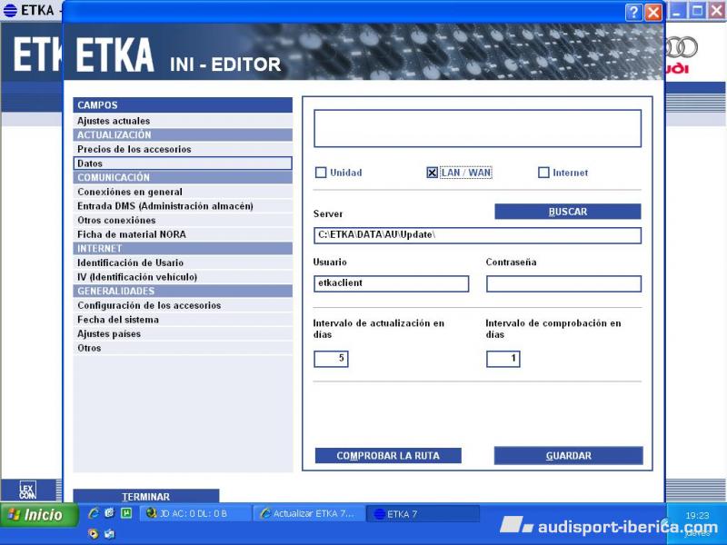Viewport: 727px width, 545px height.
Task: Click the show desktop quick launch icon
Action: [110, 533]
